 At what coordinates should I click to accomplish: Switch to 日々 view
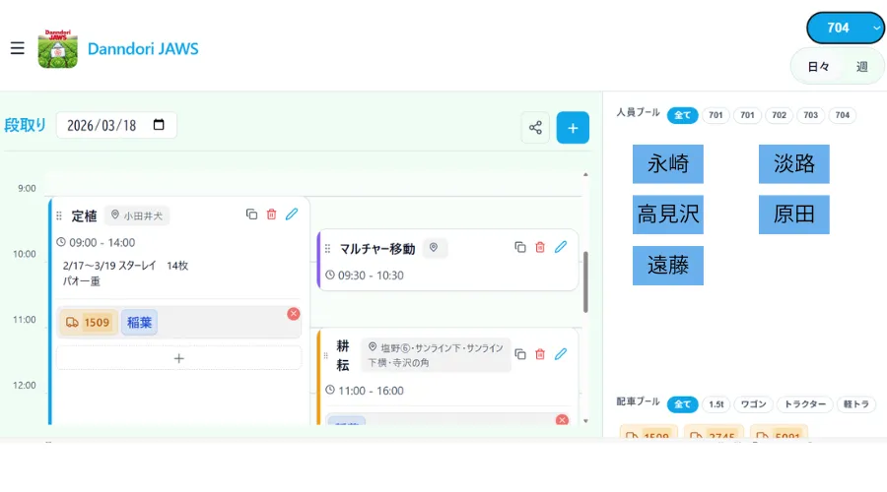pos(818,67)
